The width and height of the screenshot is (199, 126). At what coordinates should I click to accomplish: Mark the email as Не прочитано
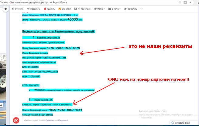pyautogui.click(x=82, y=9)
